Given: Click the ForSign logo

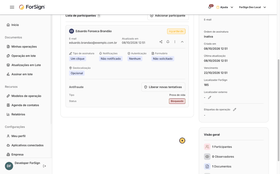Looking at the screenshot, I should [x=32, y=7].
